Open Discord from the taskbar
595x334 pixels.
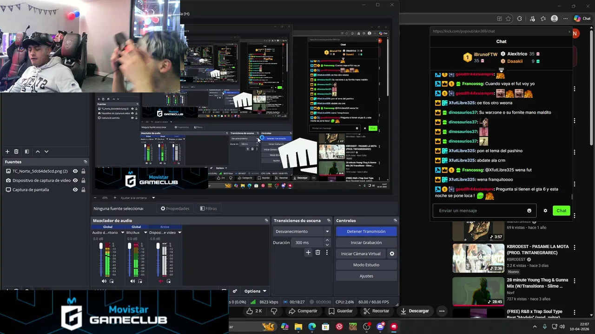pyautogui.click(x=380, y=327)
